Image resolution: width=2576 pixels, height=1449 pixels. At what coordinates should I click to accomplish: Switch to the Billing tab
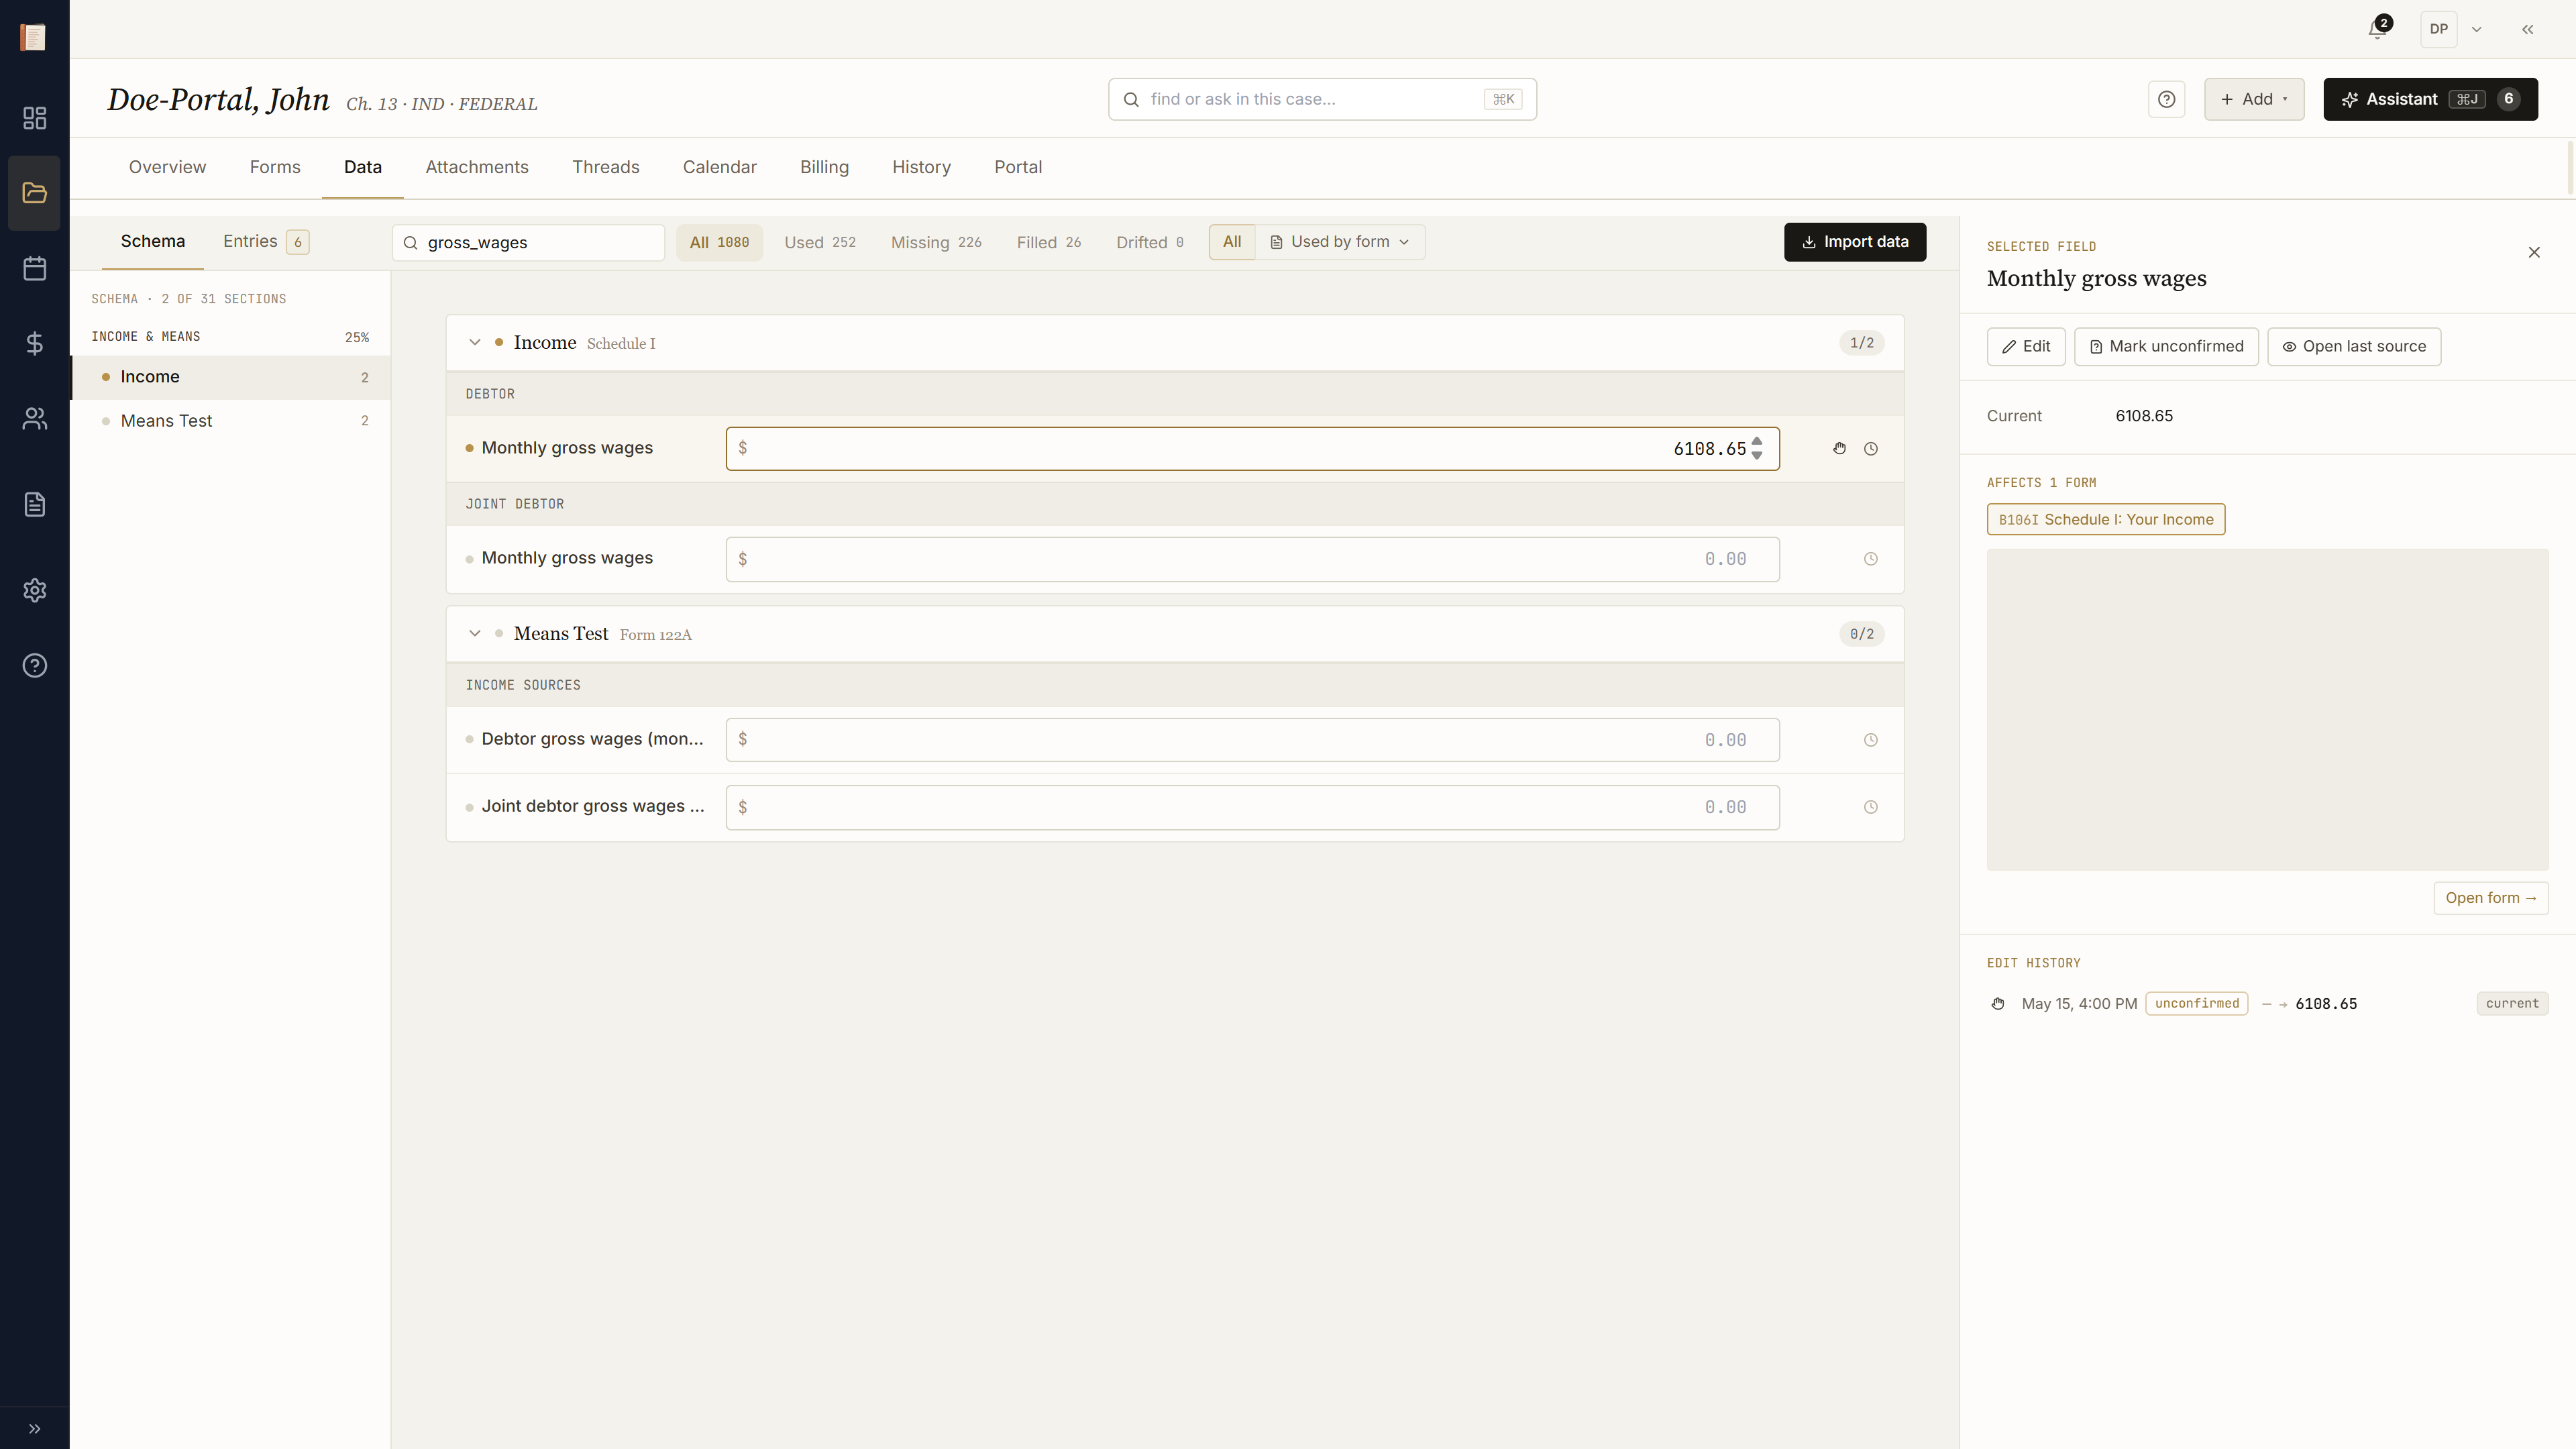coord(824,167)
